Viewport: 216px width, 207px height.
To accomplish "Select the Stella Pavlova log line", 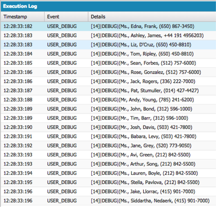I will [108, 182].
